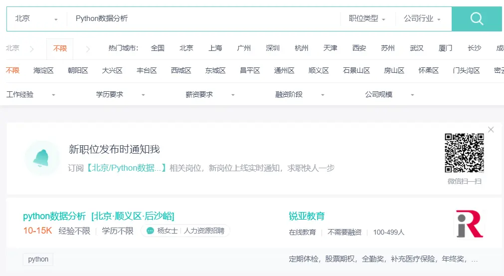This screenshot has width=504, height=276.
Task: Select the highlighted 不限 city tab
Action: coord(60,48)
